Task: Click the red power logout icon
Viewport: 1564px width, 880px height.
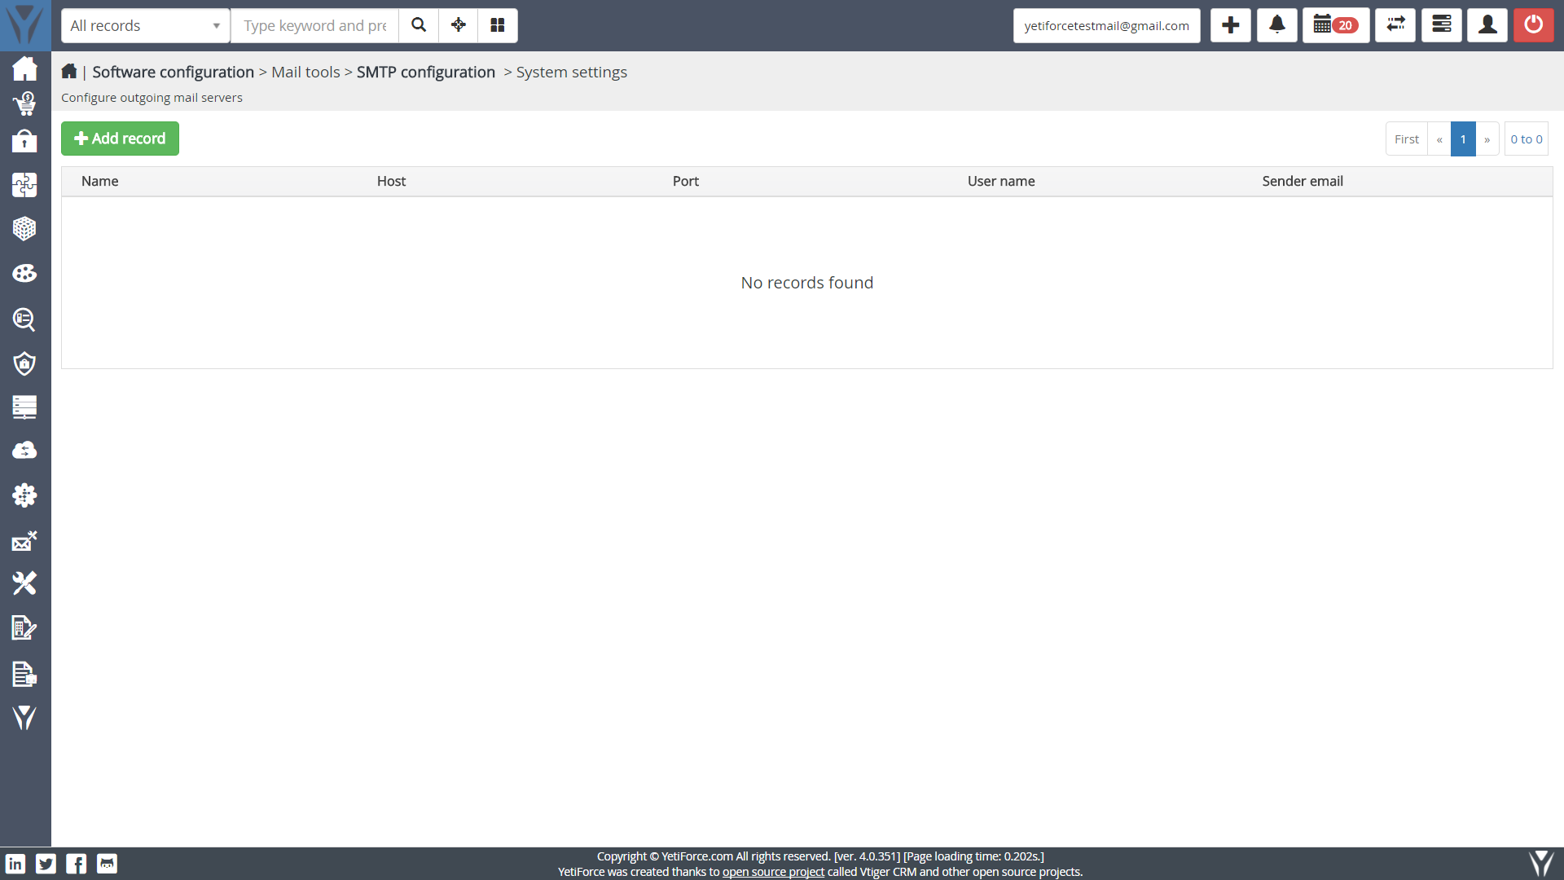Action: (1533, 25)
